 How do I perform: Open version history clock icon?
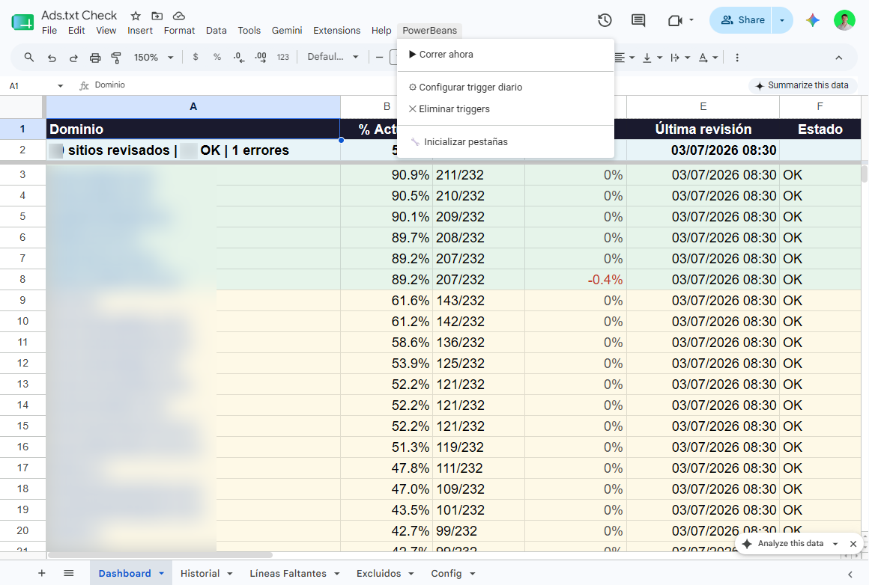[605, 20]
